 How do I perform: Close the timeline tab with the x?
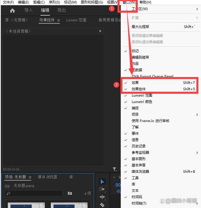(114, 177)
